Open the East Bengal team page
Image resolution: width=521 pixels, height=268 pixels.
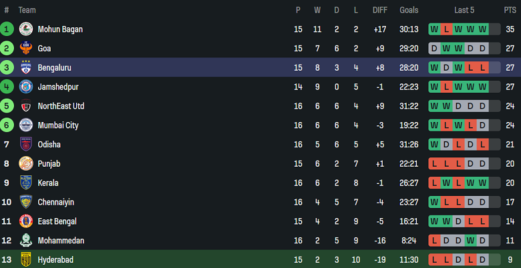point(57,221)
